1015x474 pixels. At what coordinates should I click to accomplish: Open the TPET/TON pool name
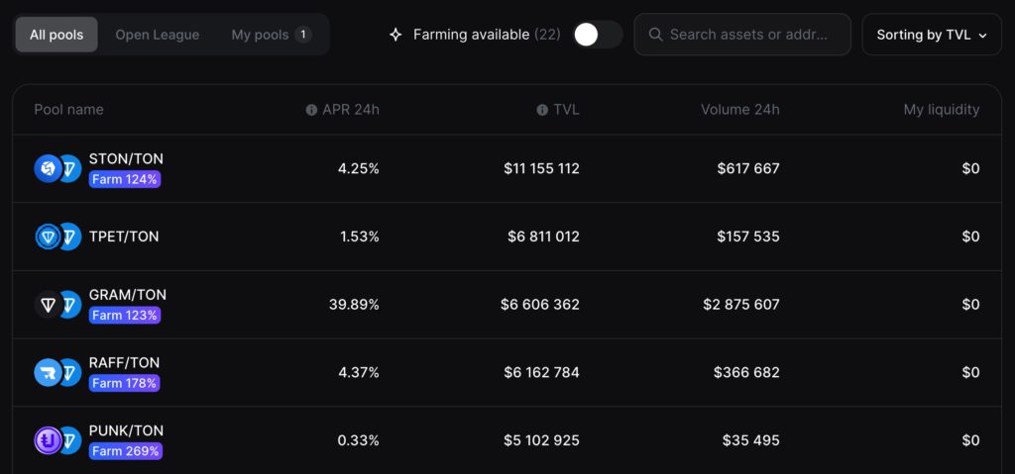pyautogui.click(x=124, y=237)
